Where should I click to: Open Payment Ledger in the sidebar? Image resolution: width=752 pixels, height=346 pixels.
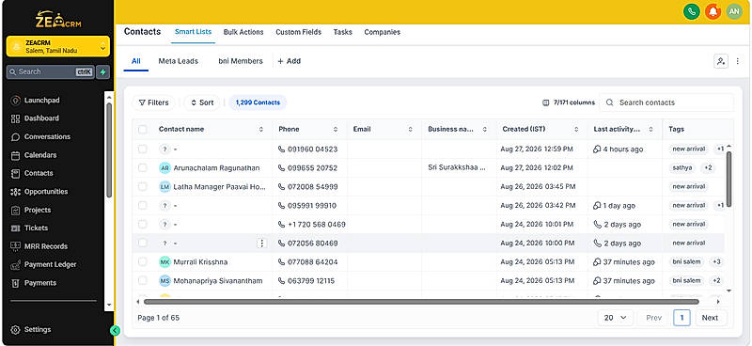tap(50, 264)
